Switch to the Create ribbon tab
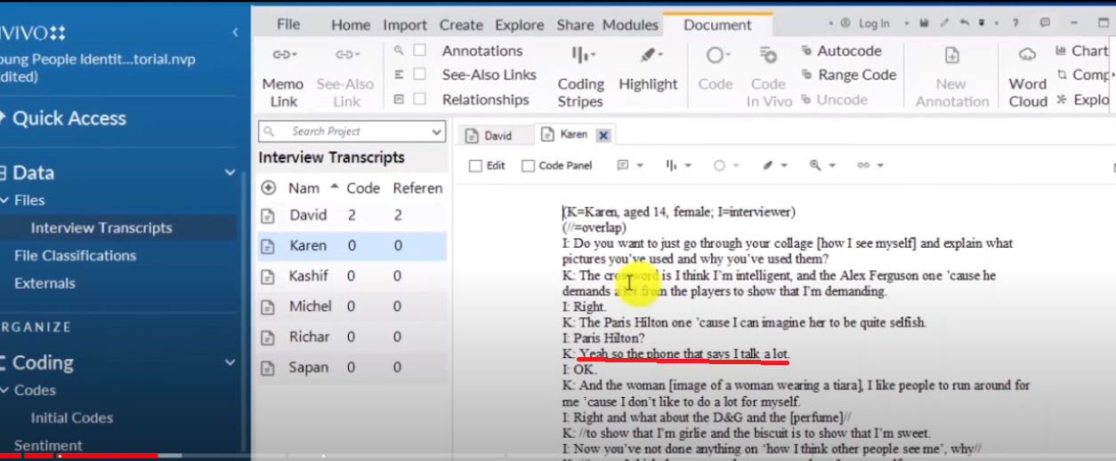1116x461 pixels. click(x=461, y=25)
